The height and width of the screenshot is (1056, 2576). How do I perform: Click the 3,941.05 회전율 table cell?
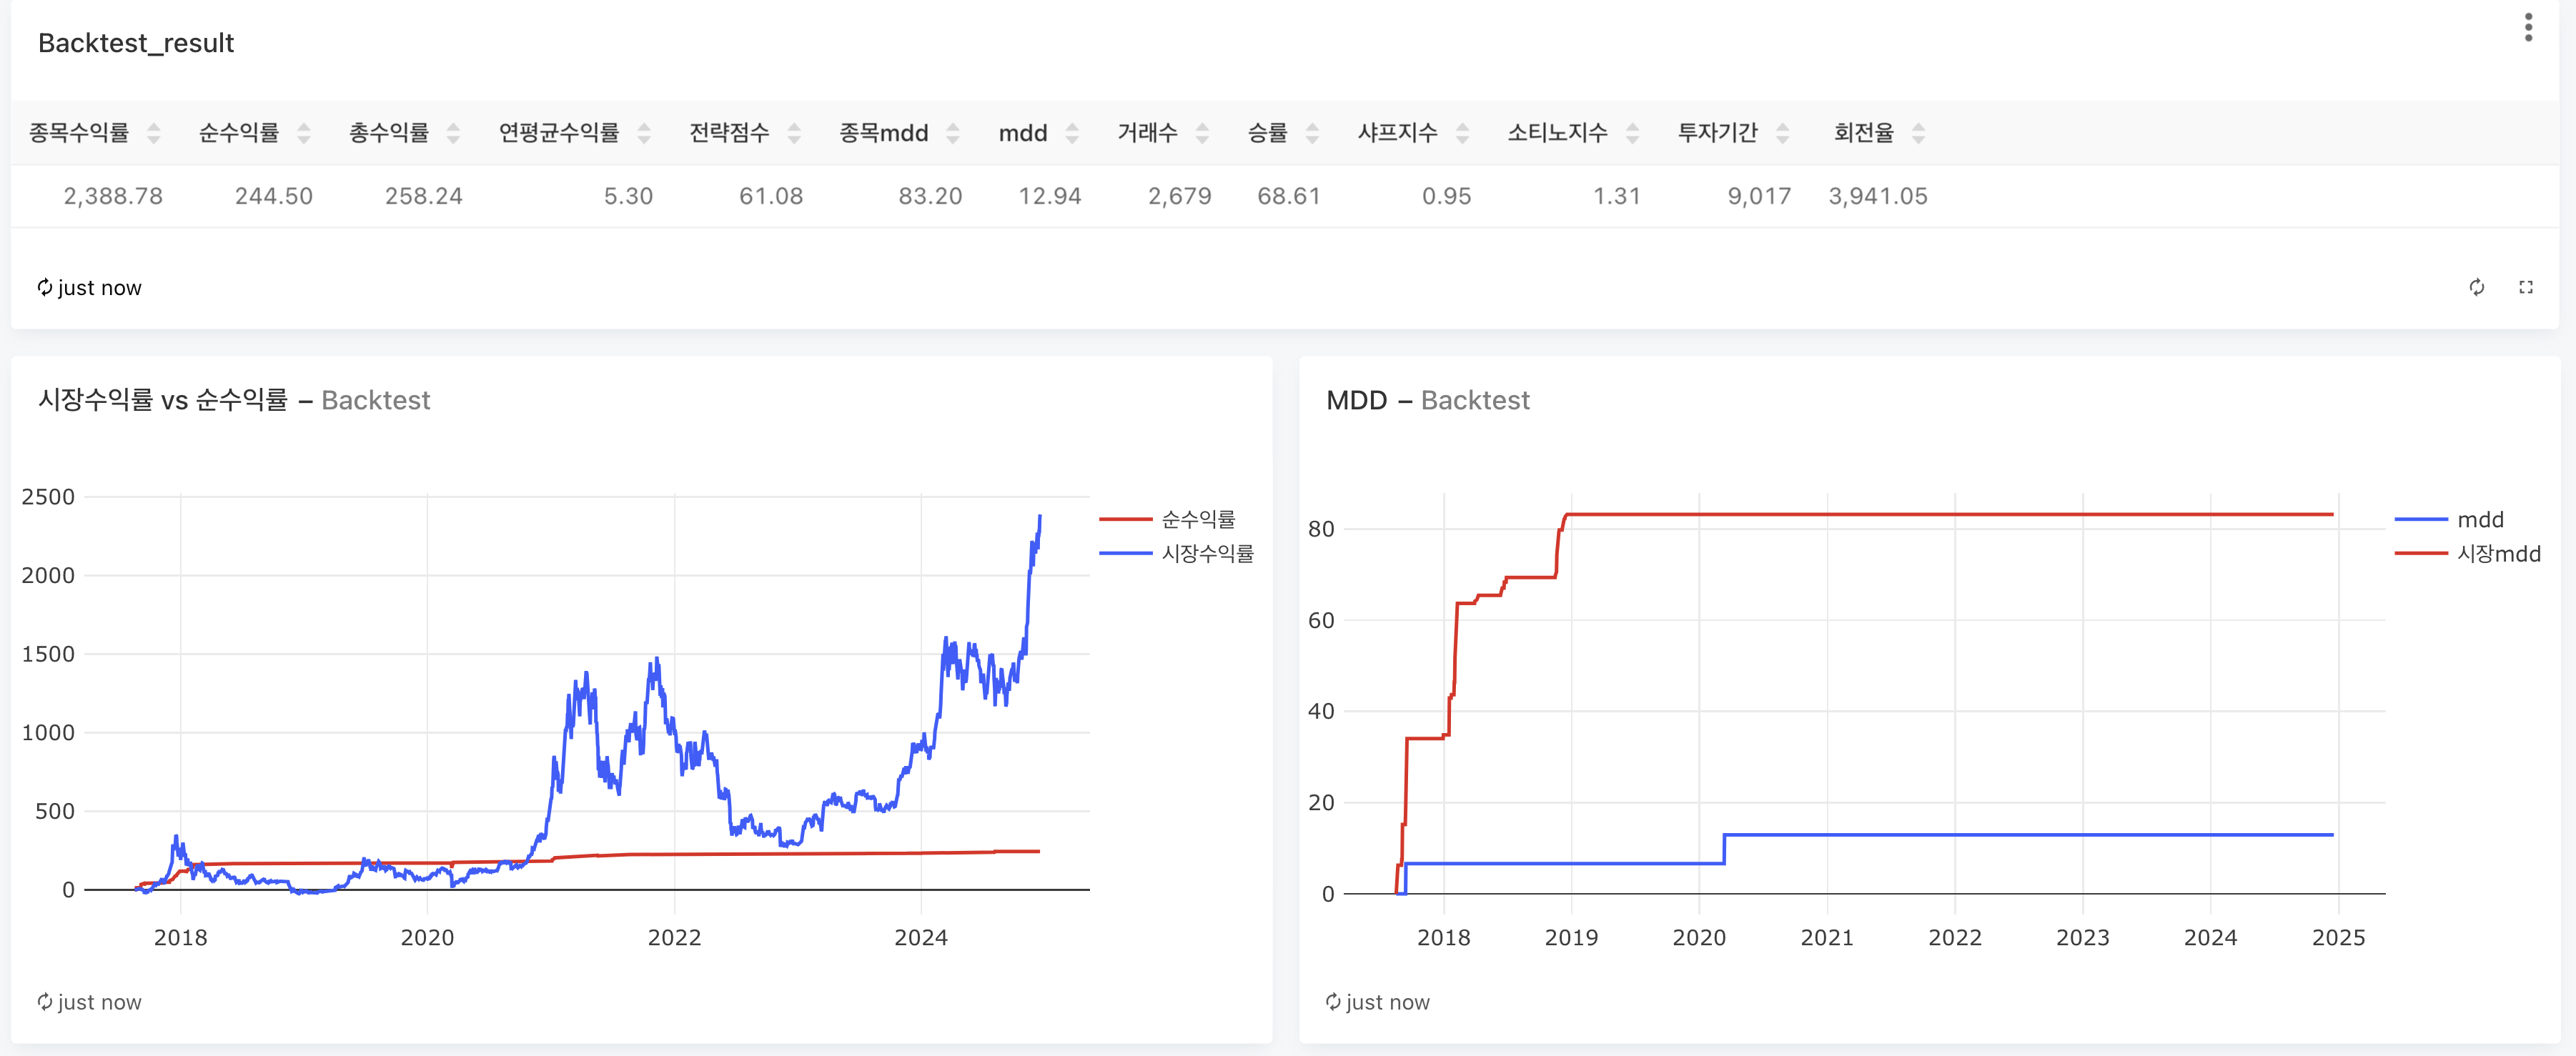point(1877,196)
